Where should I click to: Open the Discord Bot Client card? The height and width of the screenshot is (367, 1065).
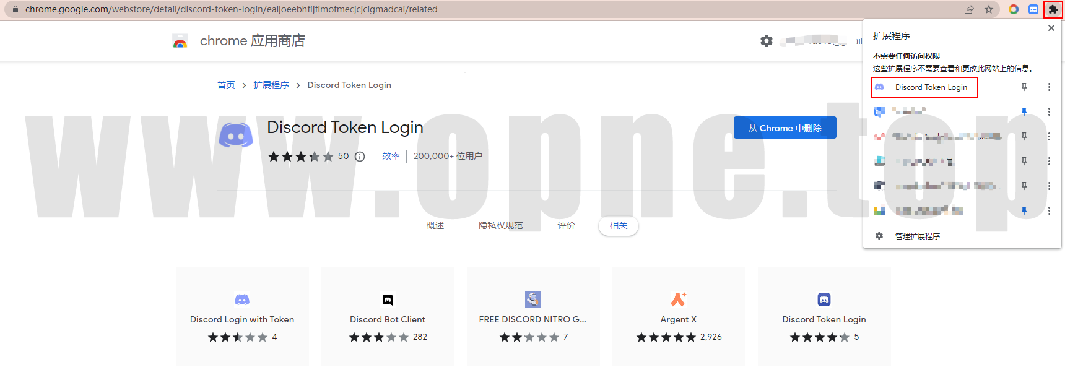click(x=388, y=316)
